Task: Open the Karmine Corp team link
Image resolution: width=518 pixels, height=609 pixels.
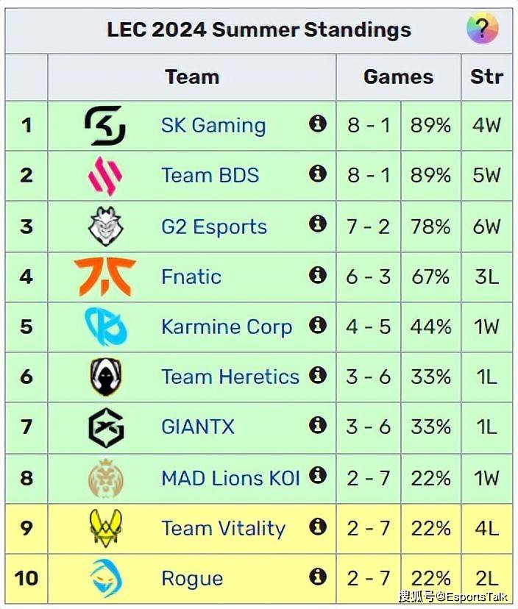Action: (227, 327)
